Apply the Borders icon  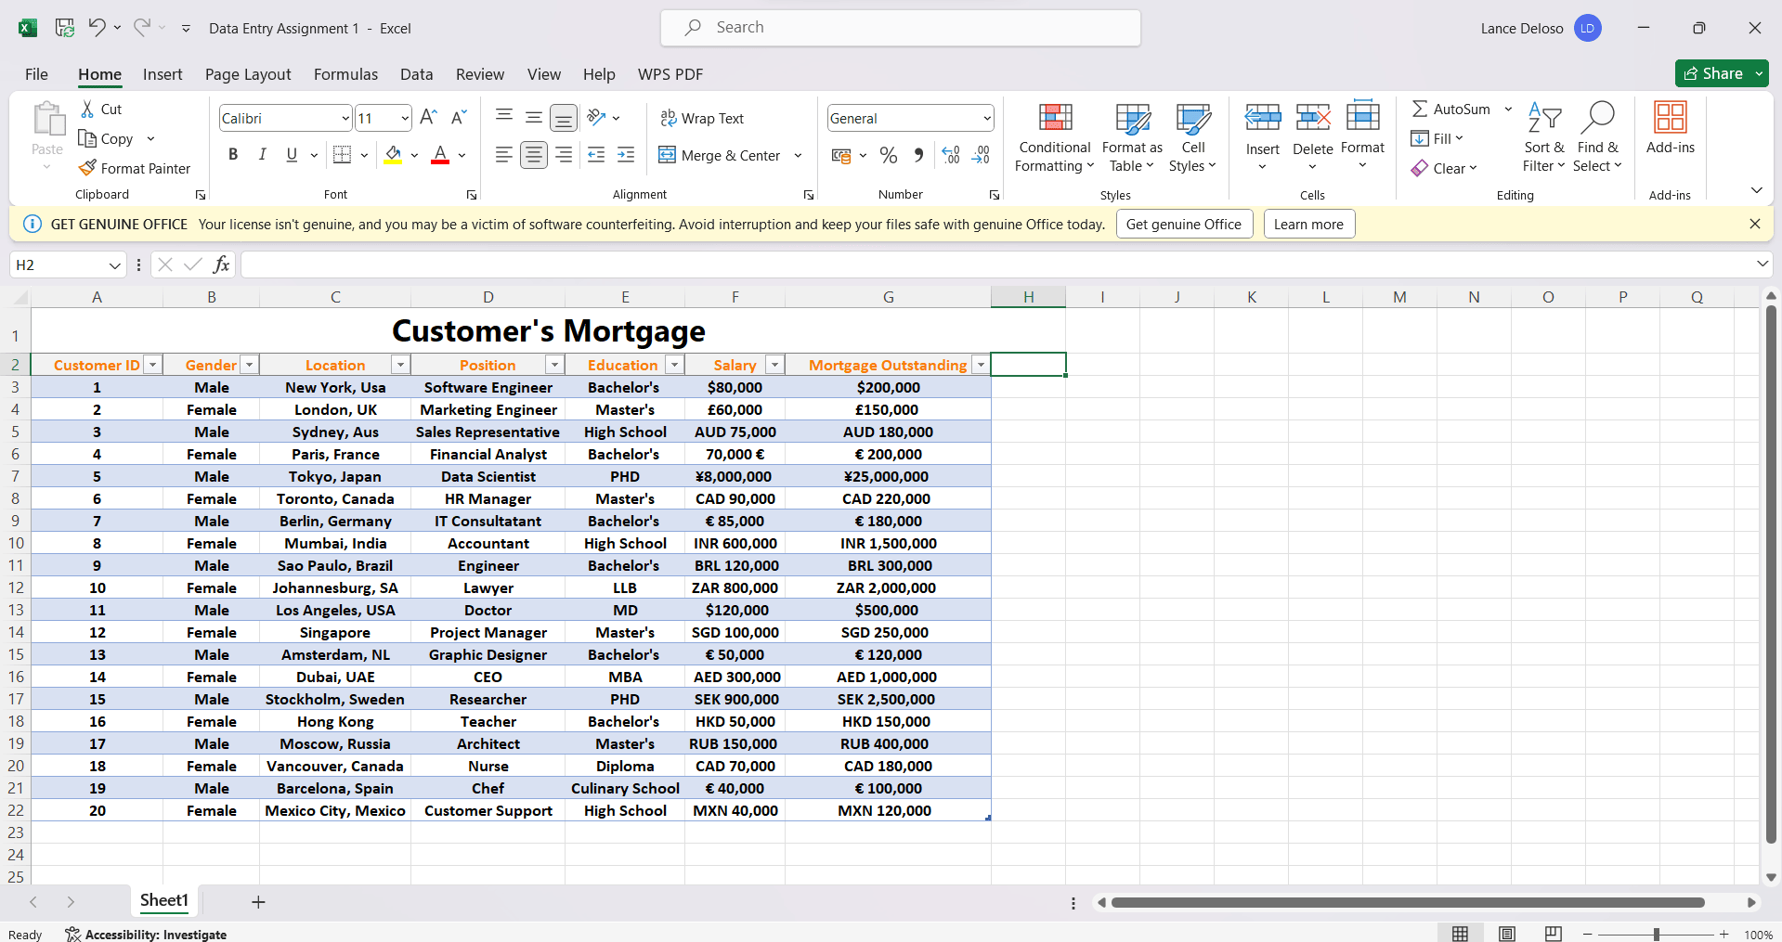342,155
